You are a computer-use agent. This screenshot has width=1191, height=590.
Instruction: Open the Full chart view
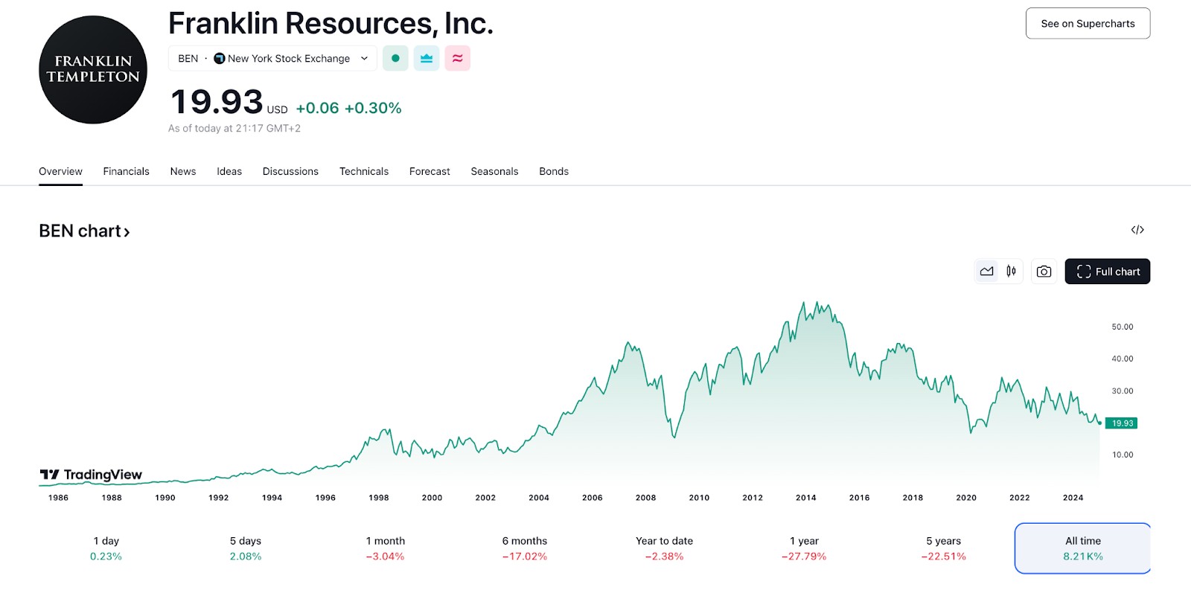(1108, 272)
